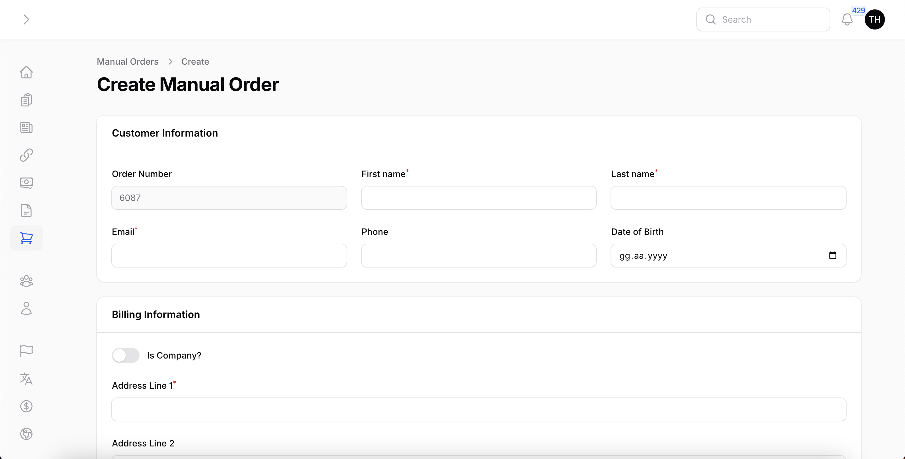Expand the collapsed sidebar with chevron
The height and width of the screenshot is (459, 905).
[26, 20]
